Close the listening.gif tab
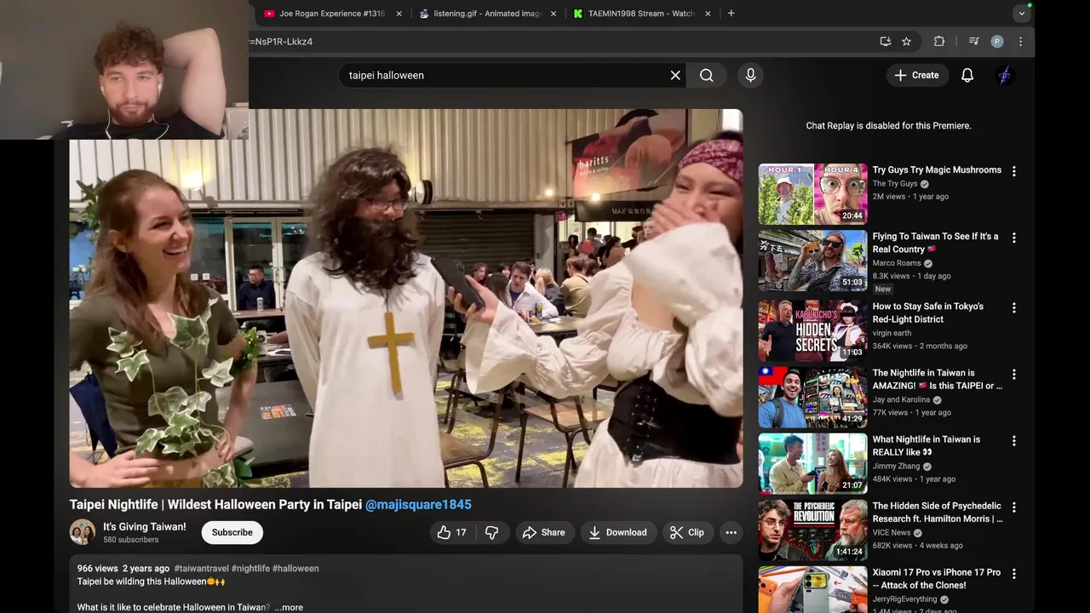The image size is (1090, 613). coord(554,14)
